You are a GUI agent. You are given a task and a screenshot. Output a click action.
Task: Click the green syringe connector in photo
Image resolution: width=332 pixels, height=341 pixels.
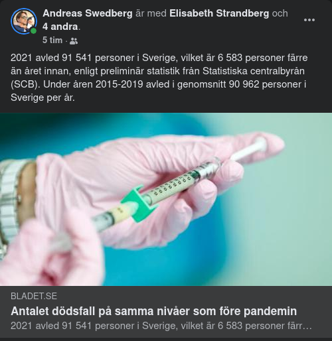(139, 203)
